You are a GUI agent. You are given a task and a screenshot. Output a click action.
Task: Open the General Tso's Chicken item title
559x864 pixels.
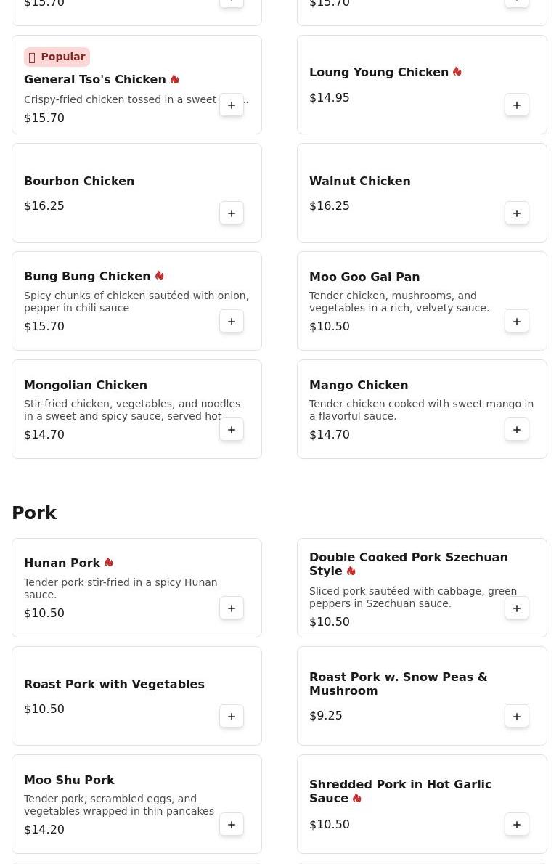(95, 80)
